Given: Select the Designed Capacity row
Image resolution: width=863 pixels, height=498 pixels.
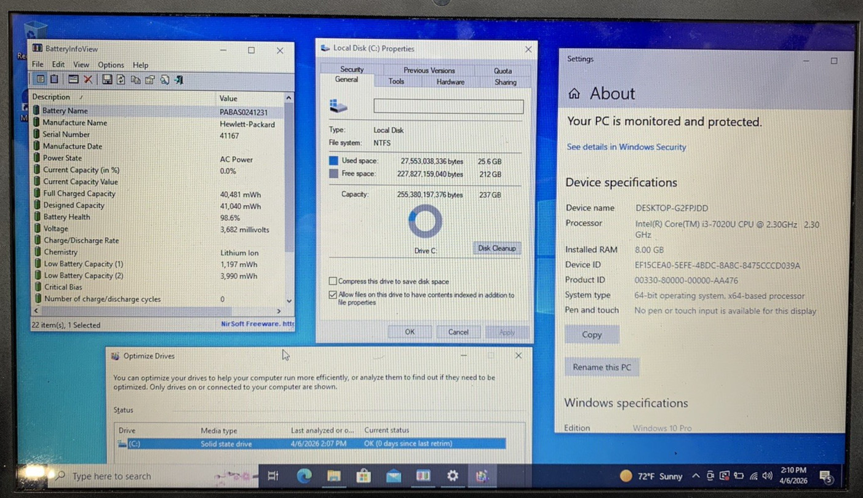Looking at the screenshot, I should coord(157,205).
